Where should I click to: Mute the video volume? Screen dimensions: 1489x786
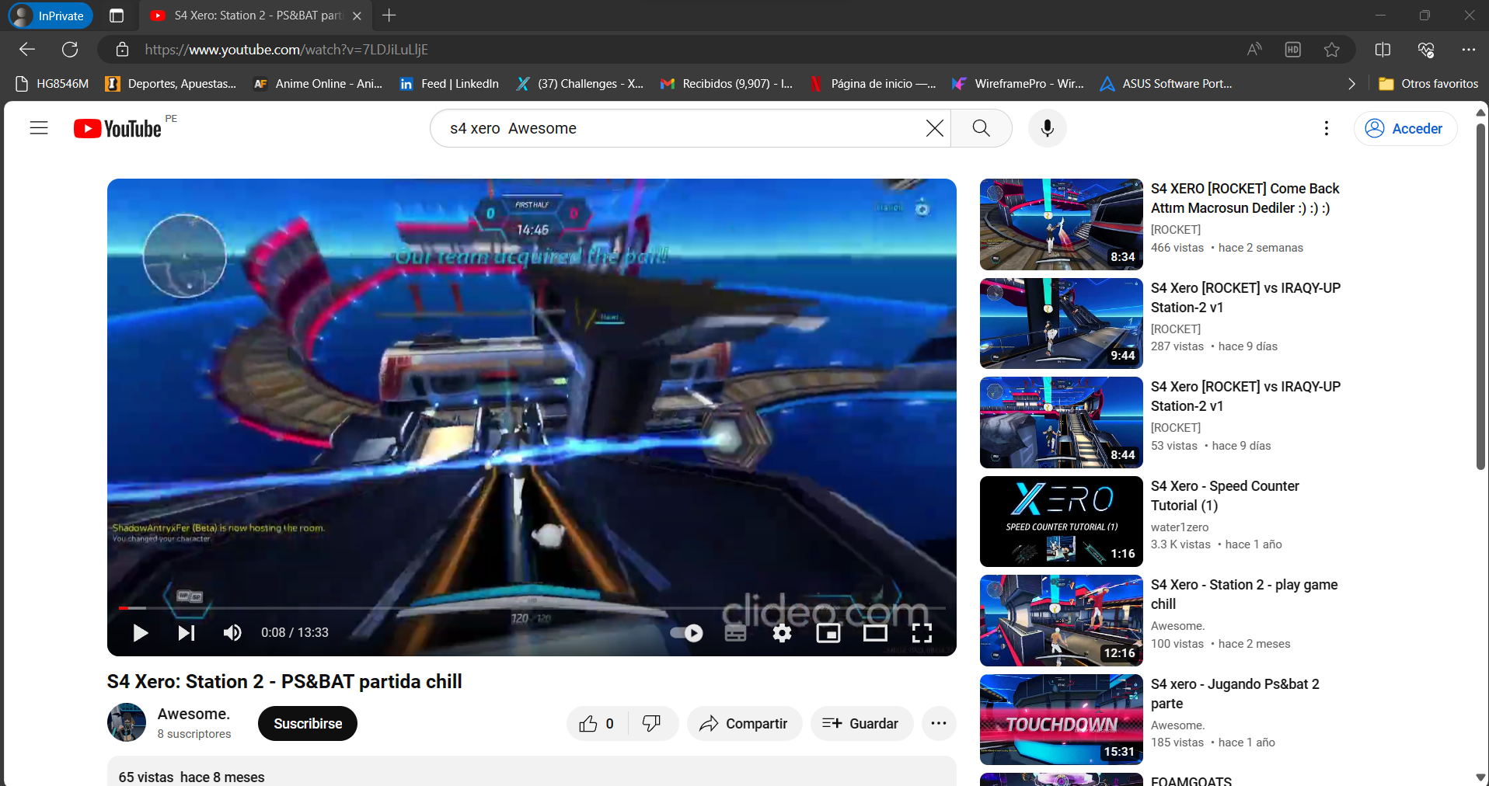point(232,633)
